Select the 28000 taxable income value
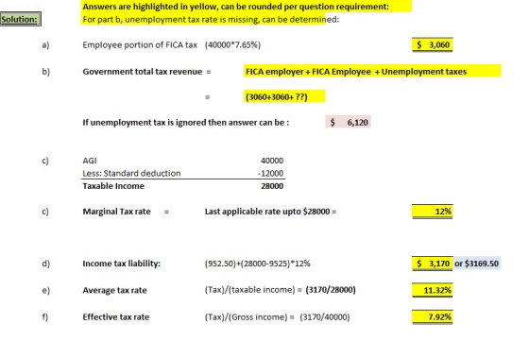The width and height of the screenshot is (529, 358). click(272, 186)
